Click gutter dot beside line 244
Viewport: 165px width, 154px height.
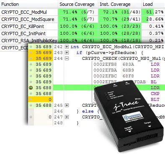[31, 59]
